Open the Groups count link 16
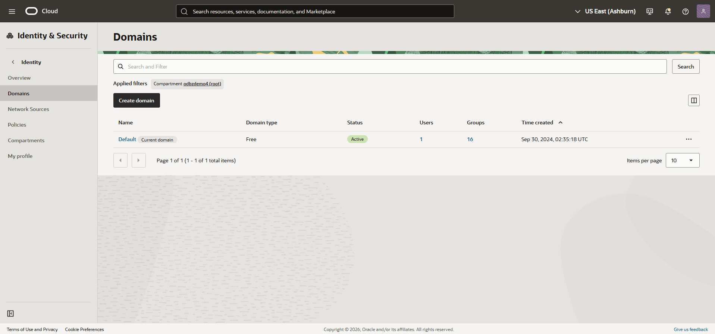The height and width of the screenshot is (334, 715). pos(470,139)
